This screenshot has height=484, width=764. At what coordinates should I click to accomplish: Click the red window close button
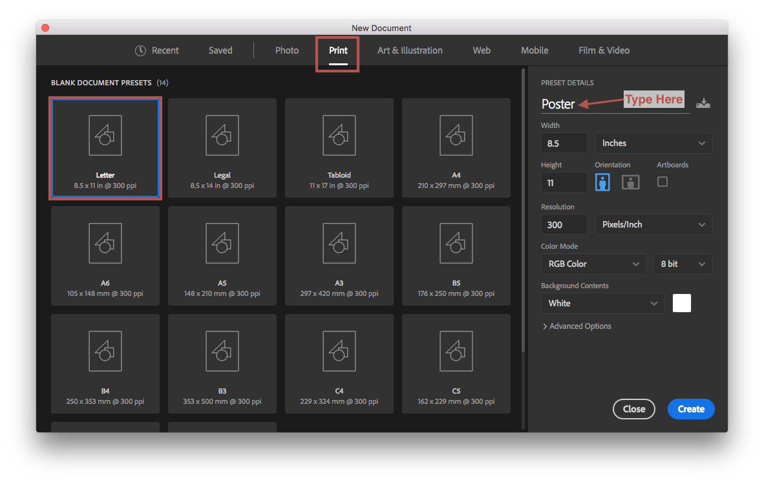click(x=45, y=28)
